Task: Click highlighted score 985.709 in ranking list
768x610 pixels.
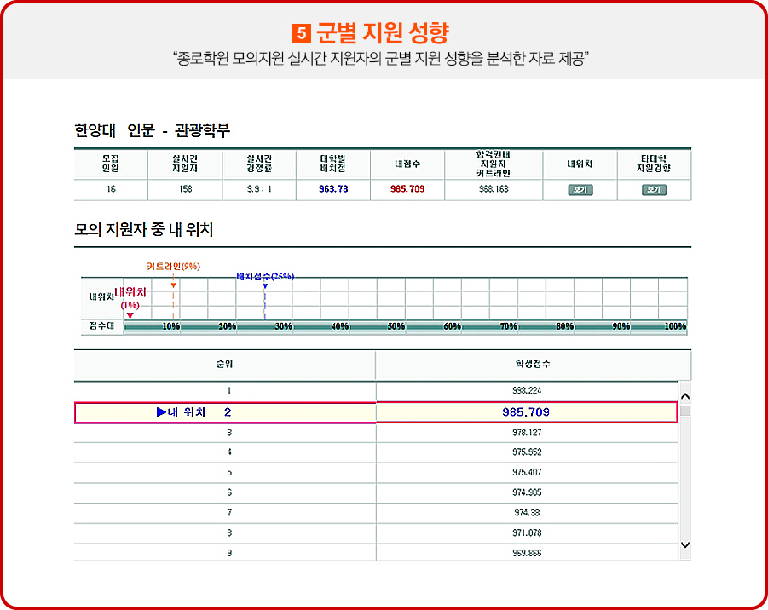Action: coord(526,412)
